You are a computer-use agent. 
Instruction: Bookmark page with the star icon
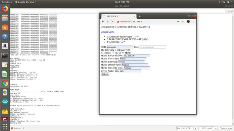click(x=183, y=22)
